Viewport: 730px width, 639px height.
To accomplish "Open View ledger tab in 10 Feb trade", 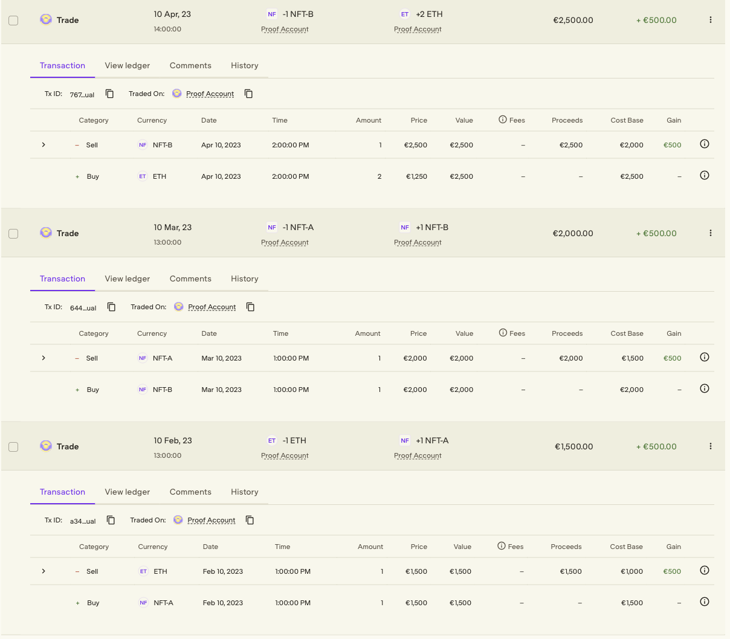I will pos(128,492).
